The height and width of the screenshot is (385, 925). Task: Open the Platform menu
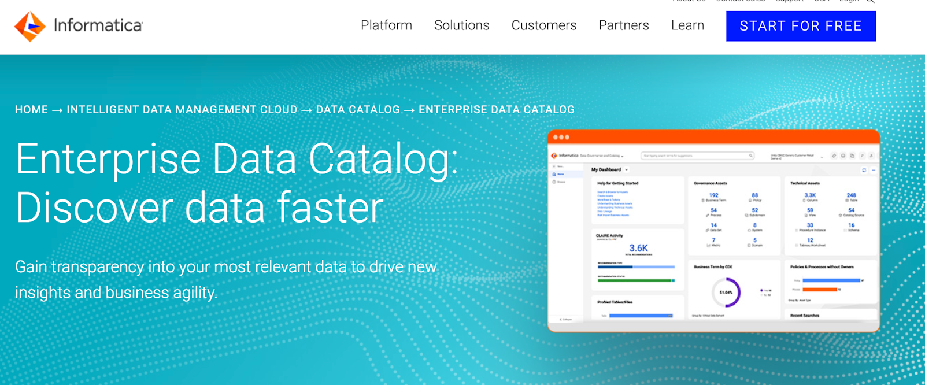386,25
